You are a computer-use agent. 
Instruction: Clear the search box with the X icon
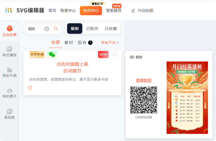tap(47, 29)
